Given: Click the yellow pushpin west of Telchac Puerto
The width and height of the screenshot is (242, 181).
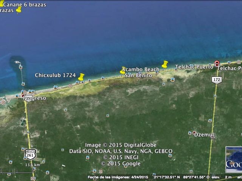Looking at the screenshot, I should (x=165, y=64).
